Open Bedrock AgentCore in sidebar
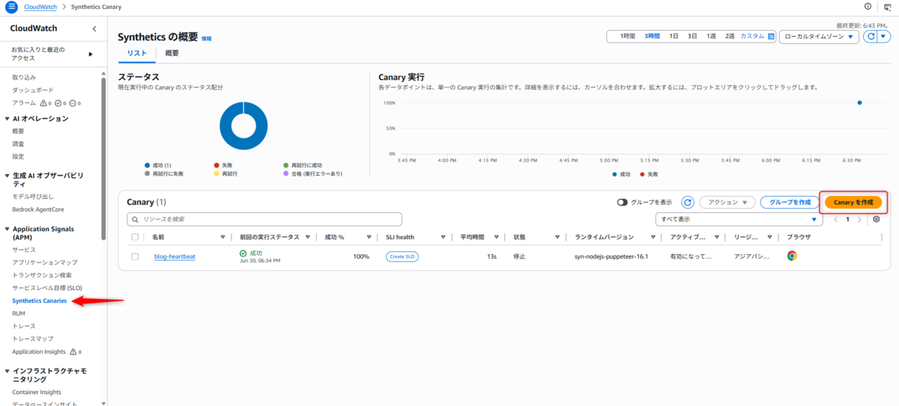899x406 pixels. click(x=39, y=209)
